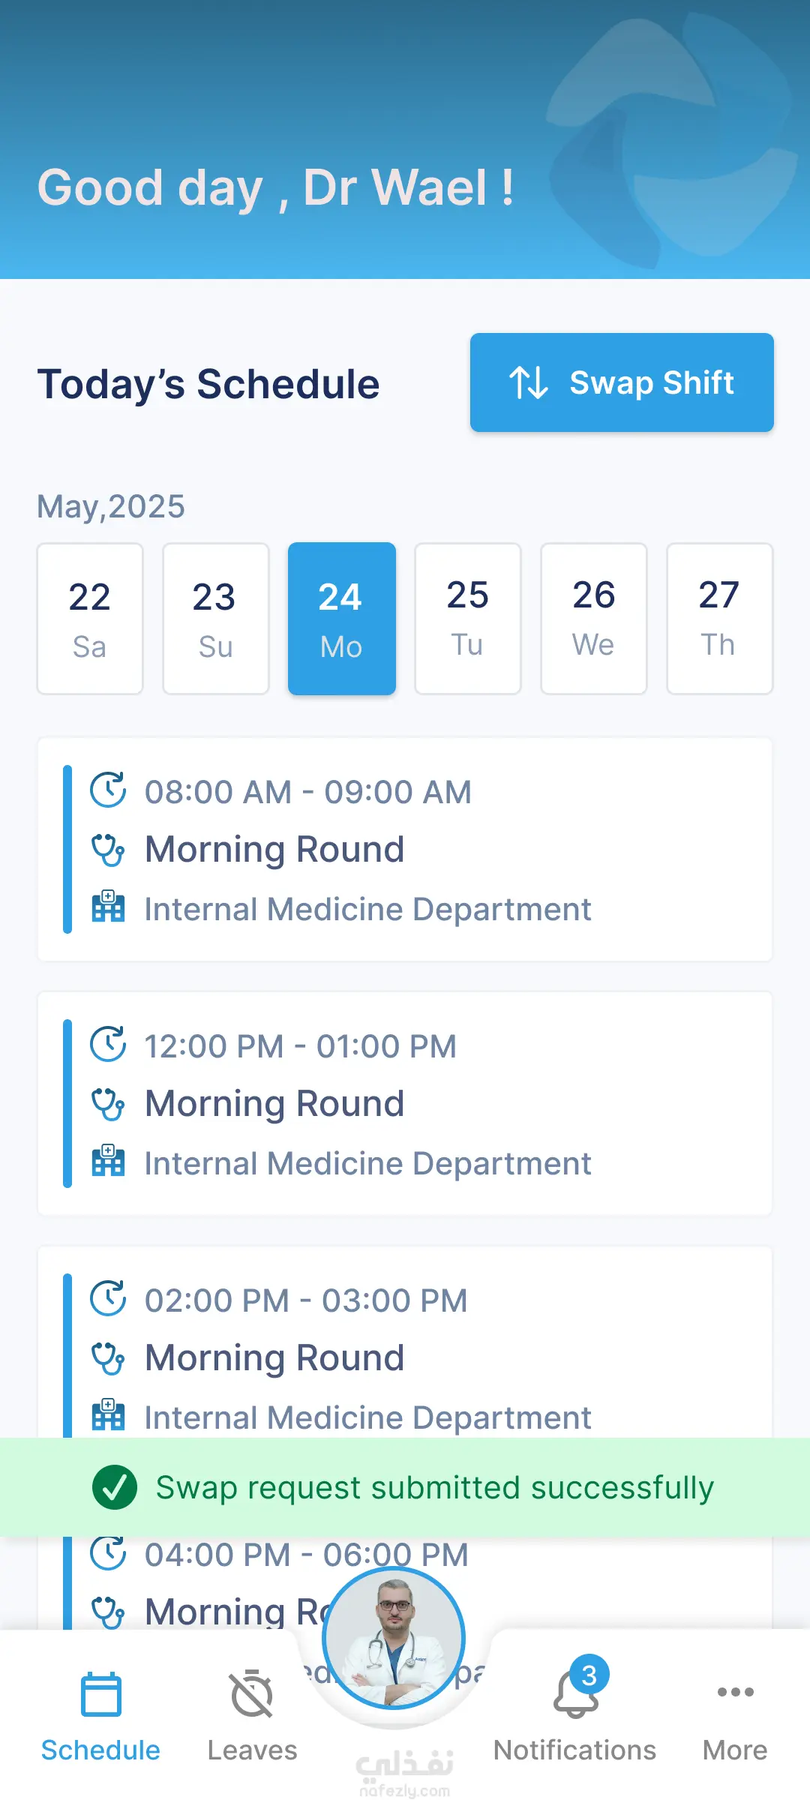Select Sunday 23 in the date strip
The width and height of the screenshot is (810, 1800).
click(216, 619)
